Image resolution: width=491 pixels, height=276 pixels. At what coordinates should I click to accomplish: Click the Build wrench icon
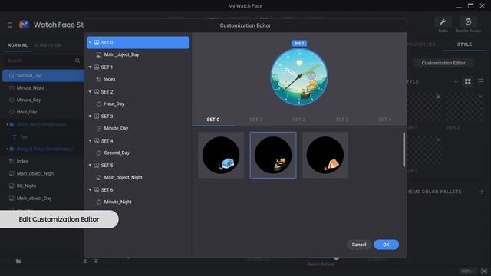(443, 22)
